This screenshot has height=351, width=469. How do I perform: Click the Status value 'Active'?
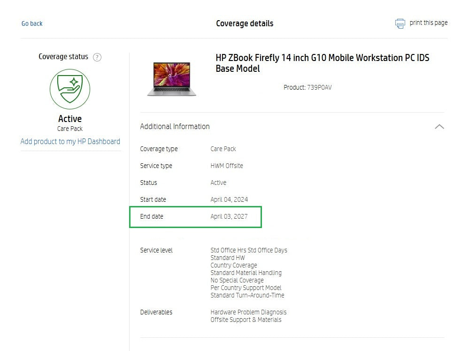pos(218,183)
